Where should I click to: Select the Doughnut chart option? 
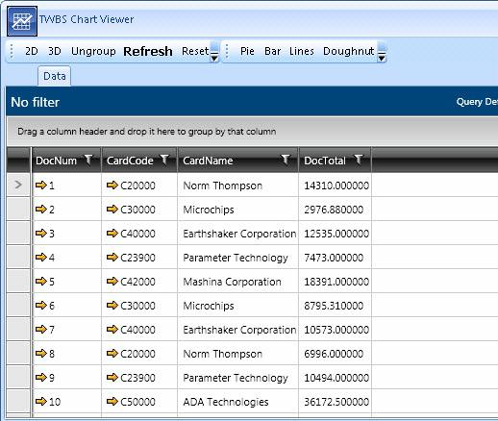coord(348,51)
